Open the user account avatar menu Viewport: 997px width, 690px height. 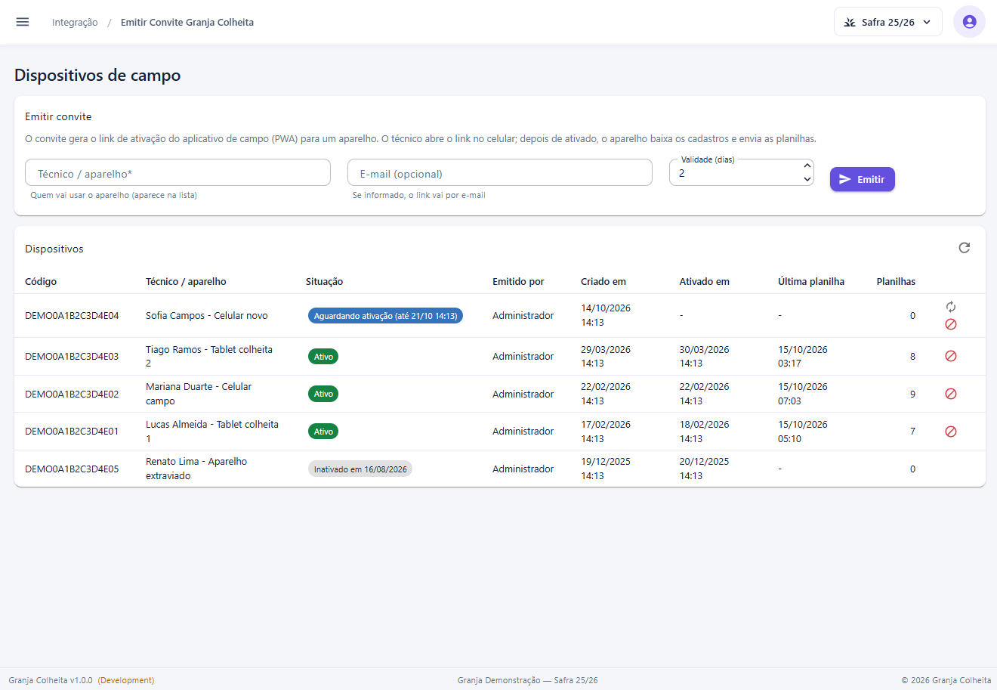click(969, 22)
